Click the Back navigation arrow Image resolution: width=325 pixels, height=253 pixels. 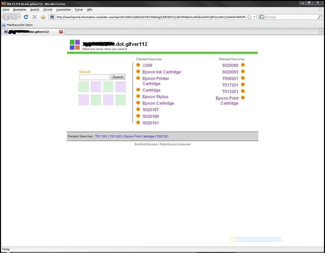tap(7, 17)
